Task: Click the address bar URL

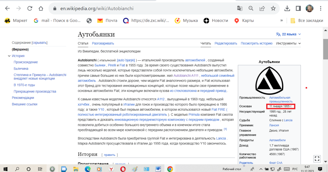Action: pyautogui.click(x=97, y=8)
